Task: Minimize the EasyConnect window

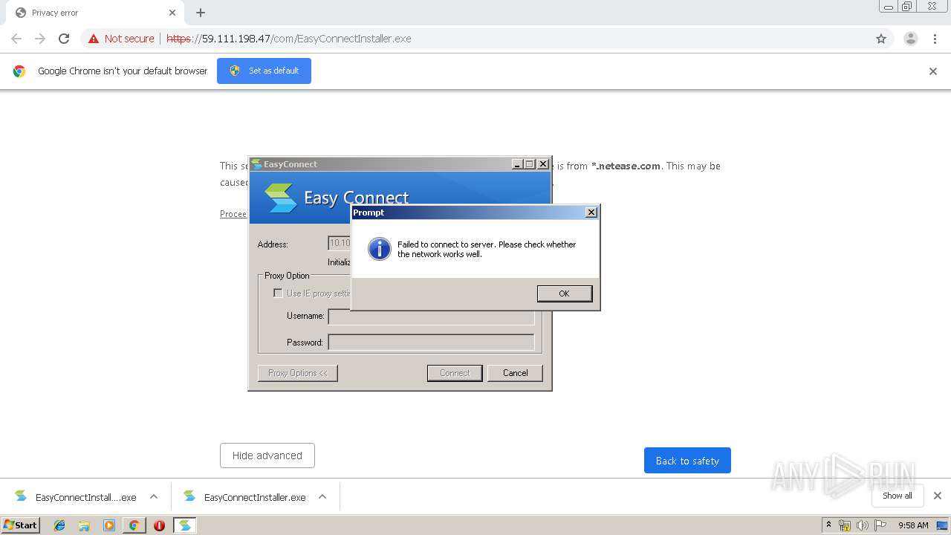Action: [517, 164]
